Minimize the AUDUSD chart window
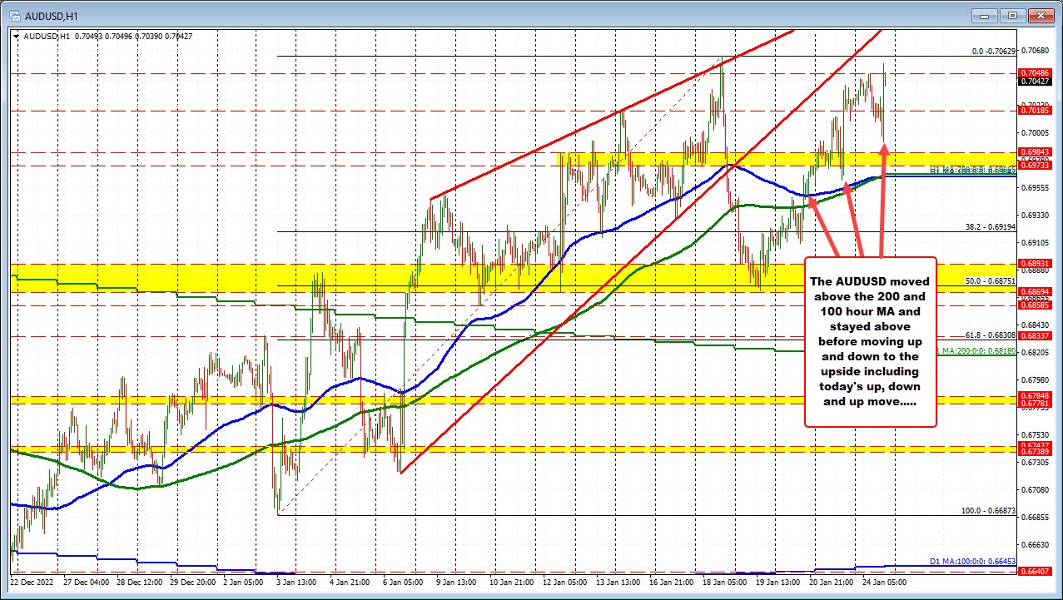 point(986,14)
